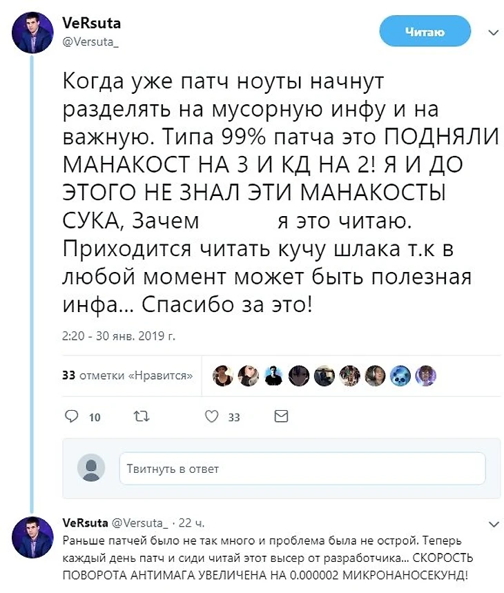Viewport: 504px width, 593px height.
Task: Focus the Твитнуть в ответ field
Action: click(x=302, y=469)
